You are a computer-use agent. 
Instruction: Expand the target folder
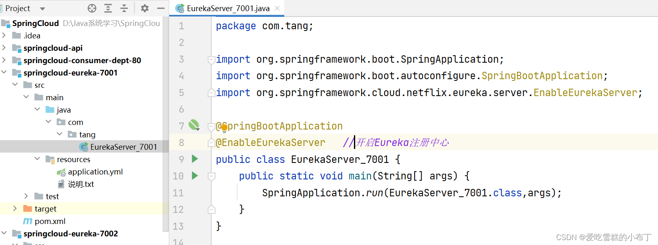(x=15, y=209)
